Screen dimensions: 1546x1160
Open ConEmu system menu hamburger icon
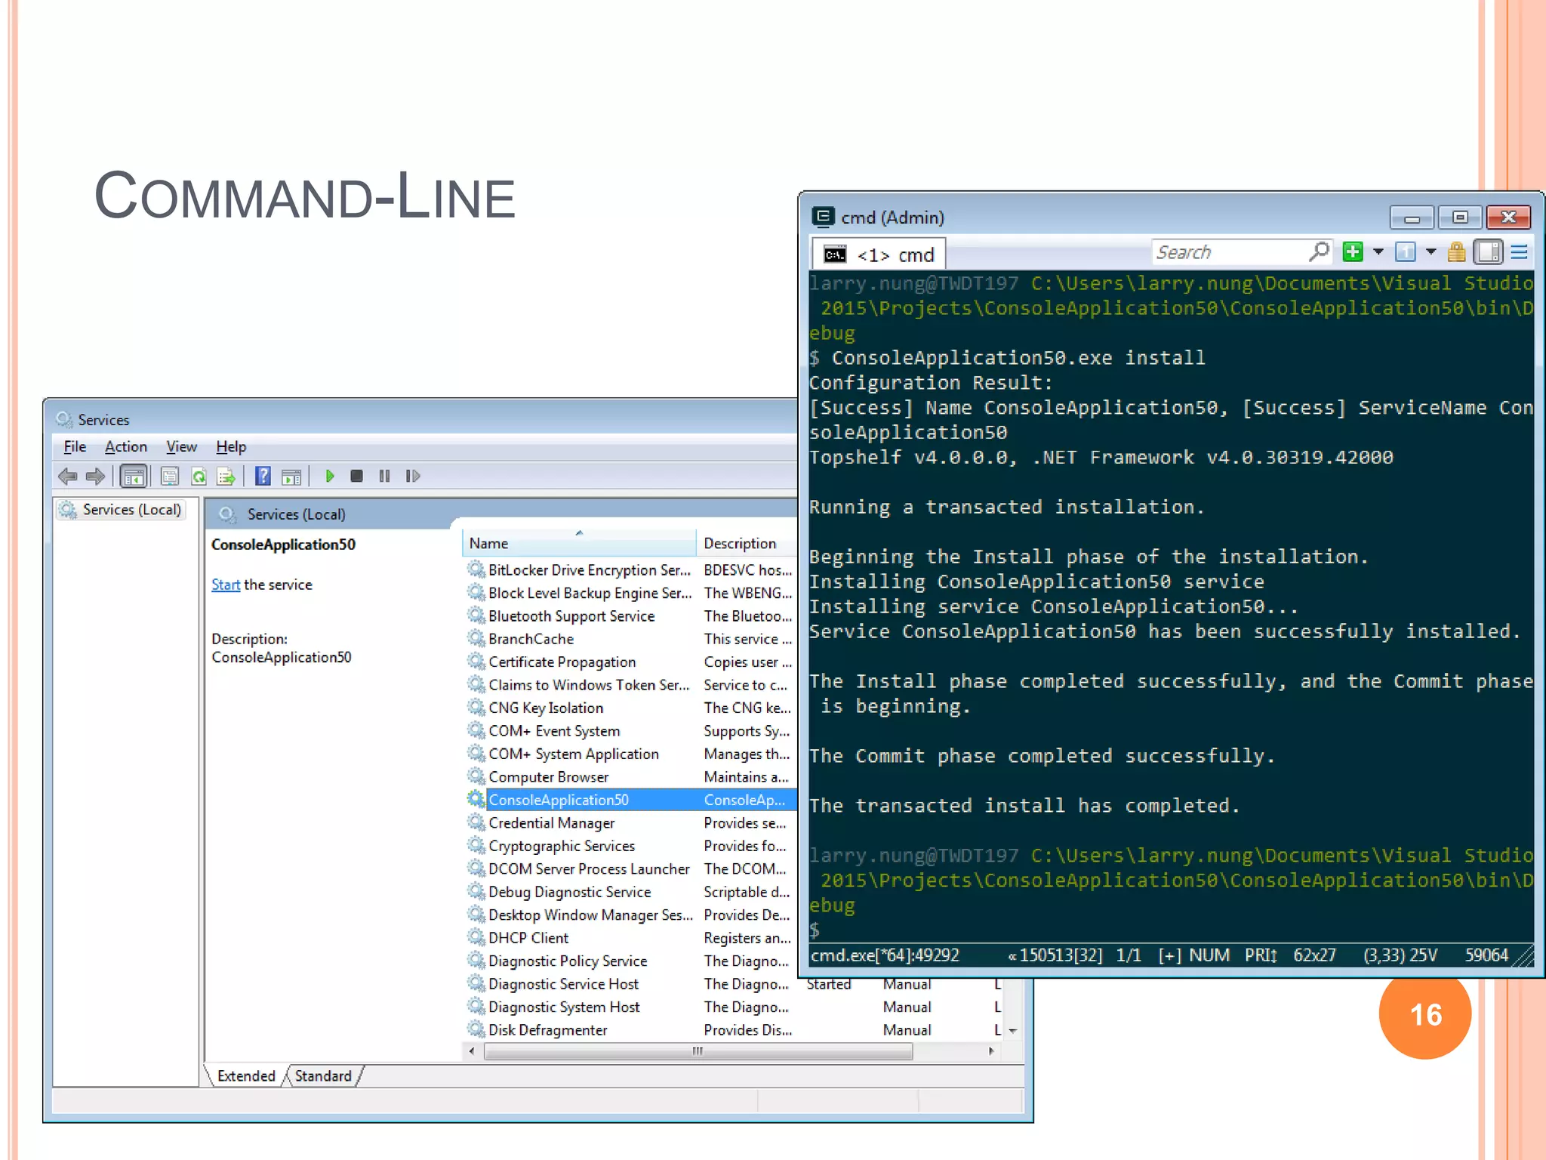pos(1520,252)
